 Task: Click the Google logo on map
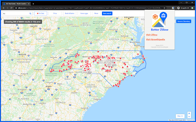(5, 120)
